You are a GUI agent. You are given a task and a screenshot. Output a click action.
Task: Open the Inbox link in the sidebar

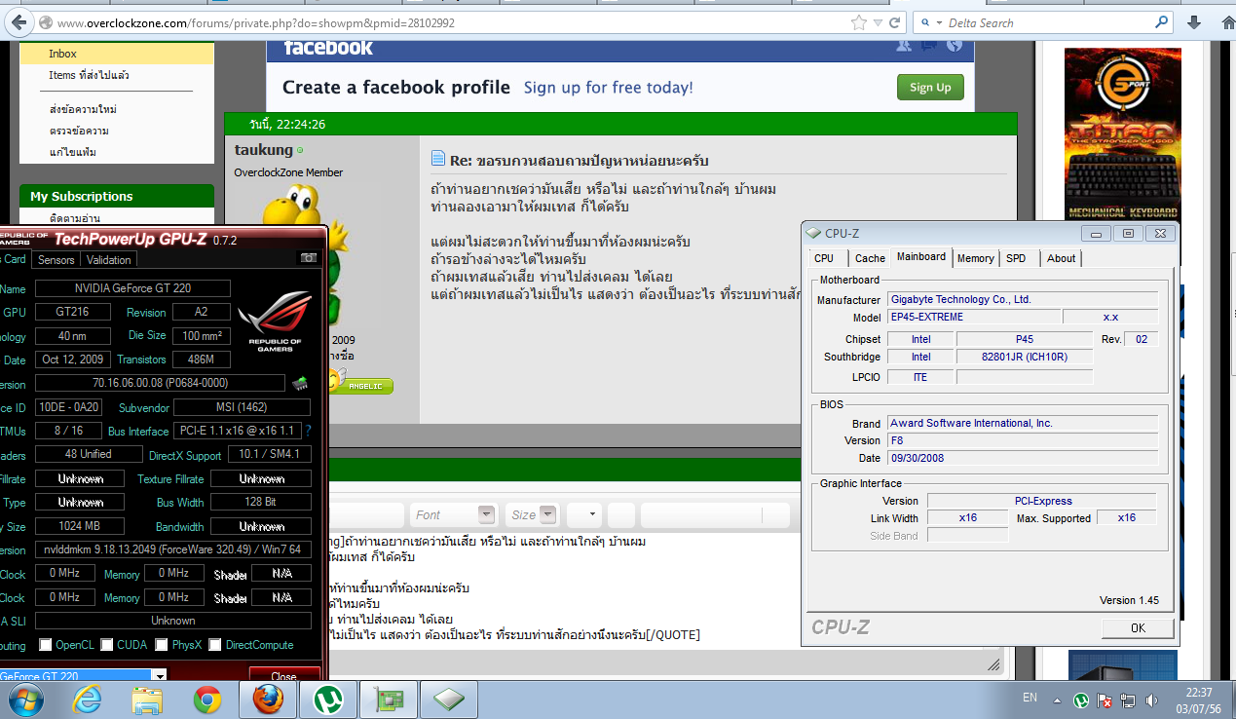[x=63, y=54]
